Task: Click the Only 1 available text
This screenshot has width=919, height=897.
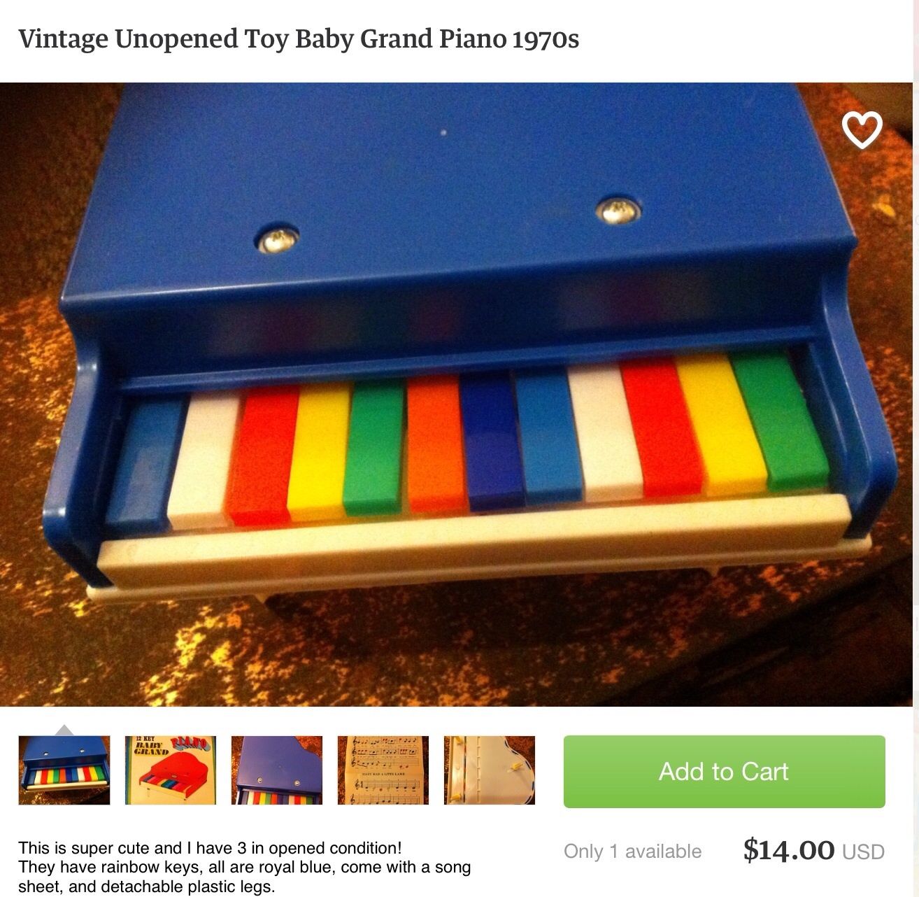Action: [x=632, y=852]
